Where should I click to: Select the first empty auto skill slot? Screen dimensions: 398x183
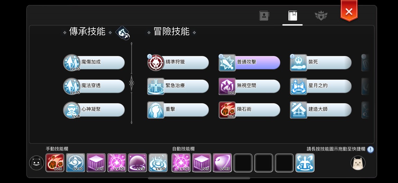(x=243, y=163)
